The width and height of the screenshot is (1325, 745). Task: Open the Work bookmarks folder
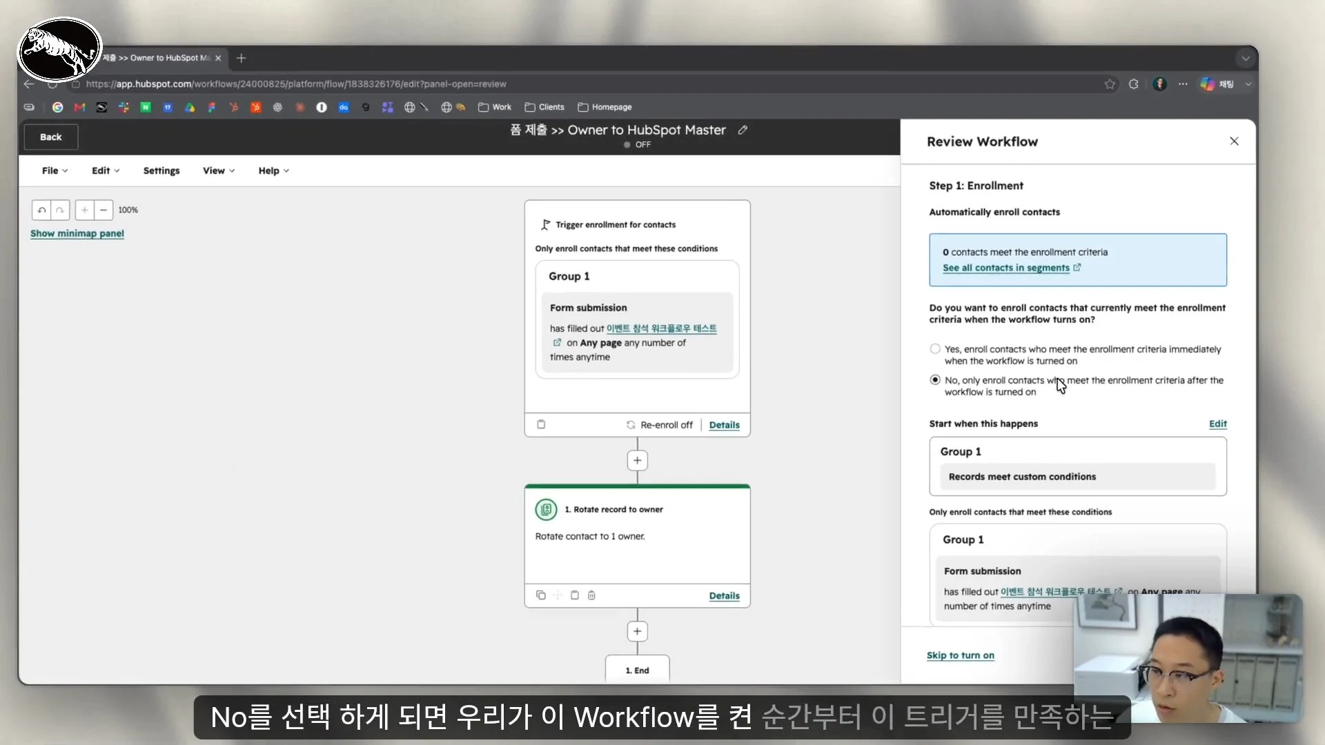(x=495, y=107)
